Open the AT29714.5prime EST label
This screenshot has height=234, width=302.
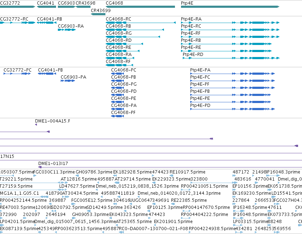133,179
